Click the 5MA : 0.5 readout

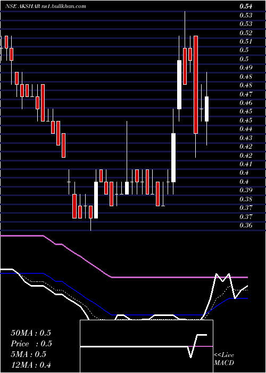click(x=29, y=354)
